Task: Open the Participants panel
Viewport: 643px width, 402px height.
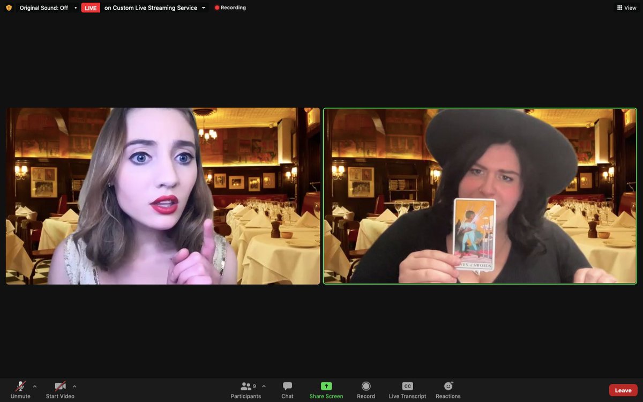Action: [x=246, y=390]
